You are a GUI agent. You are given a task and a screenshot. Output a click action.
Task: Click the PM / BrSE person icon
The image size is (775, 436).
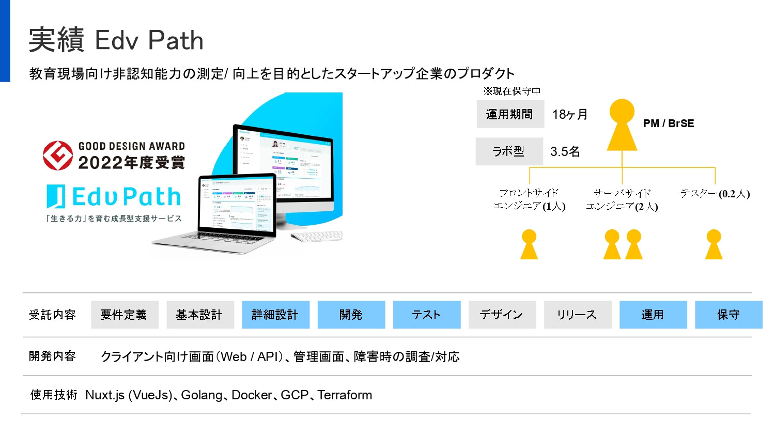coord(622,126)
